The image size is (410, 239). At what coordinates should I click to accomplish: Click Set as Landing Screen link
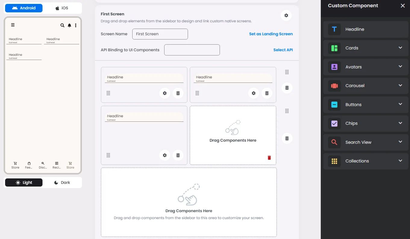point(271,34)
